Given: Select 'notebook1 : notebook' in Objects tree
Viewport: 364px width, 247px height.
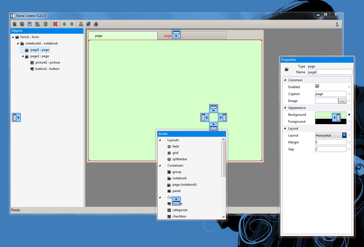Looking at the screenshot, I should (41, 43).
